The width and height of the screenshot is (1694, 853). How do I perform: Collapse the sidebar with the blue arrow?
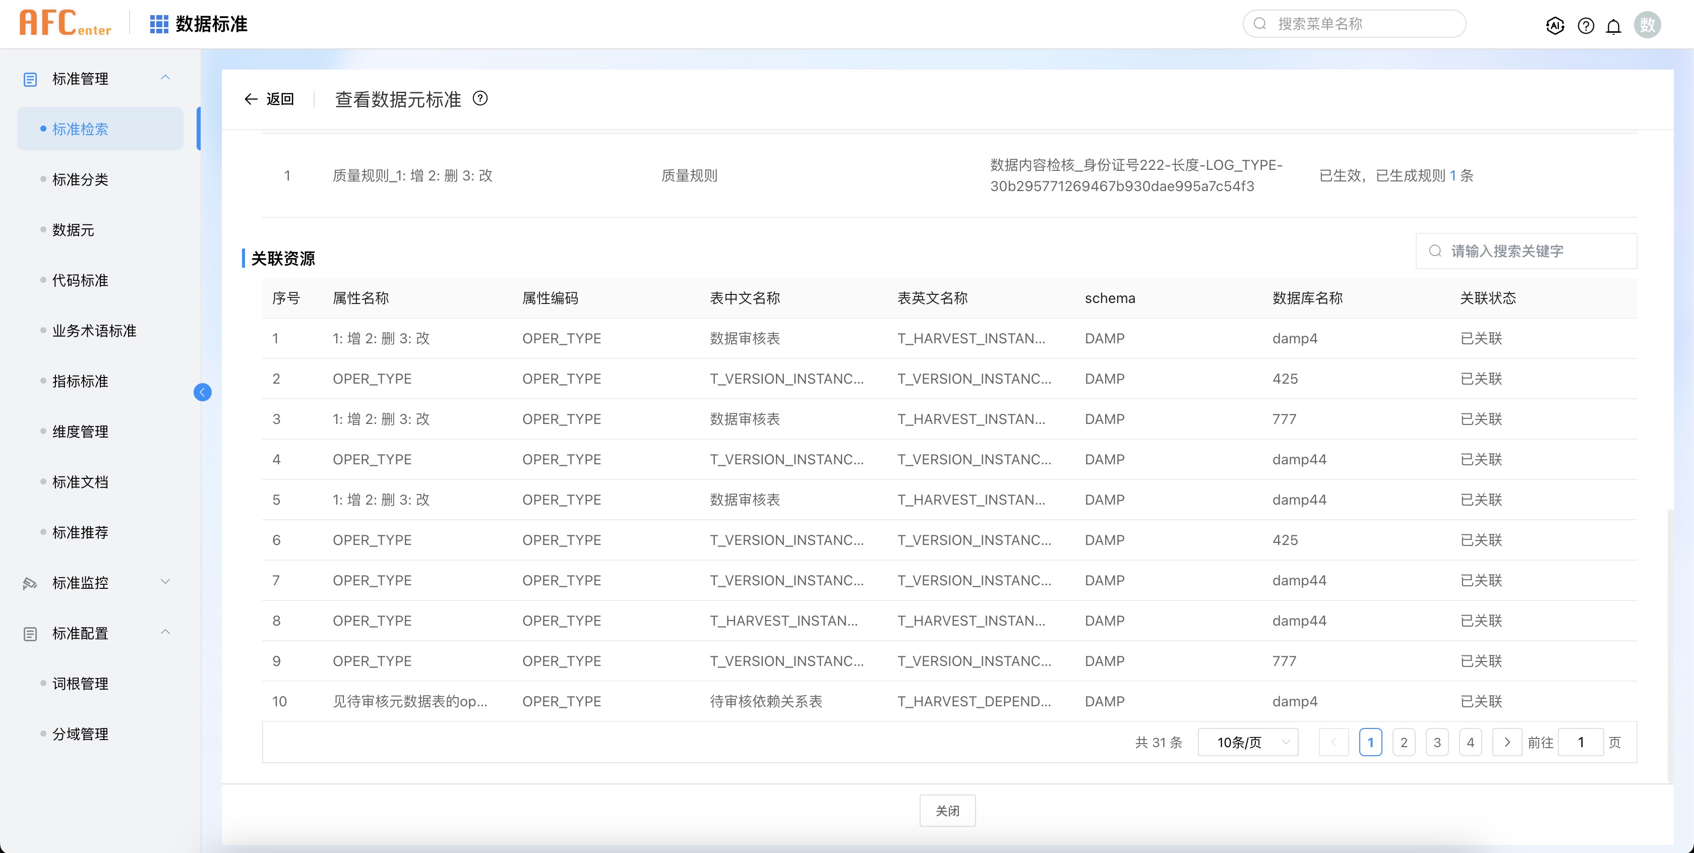click(x=203, y=392)
